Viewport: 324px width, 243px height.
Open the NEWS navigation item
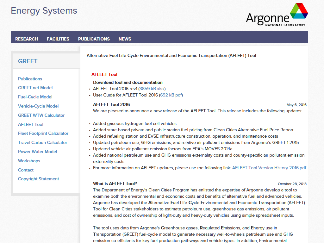click(x=125, y=39)
